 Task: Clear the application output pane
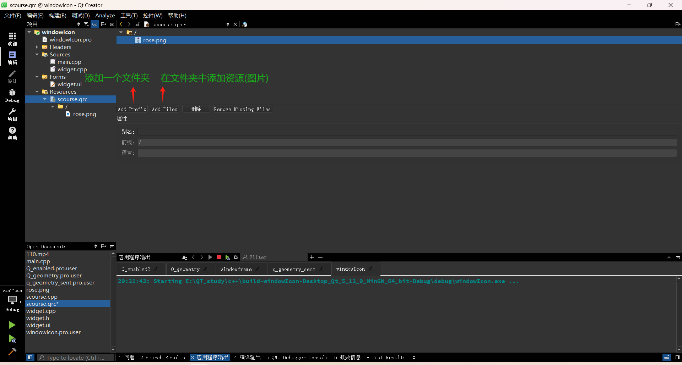[x=185, y=257]
